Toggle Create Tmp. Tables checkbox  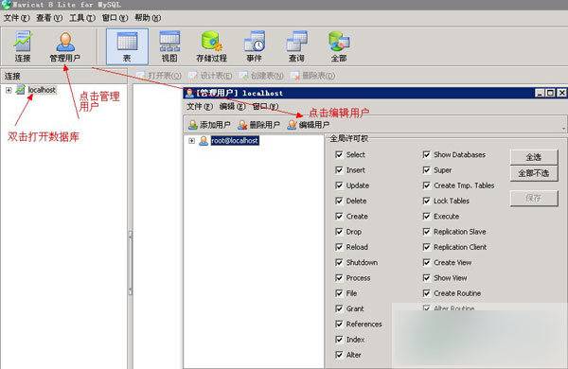[x=426, y=185]
